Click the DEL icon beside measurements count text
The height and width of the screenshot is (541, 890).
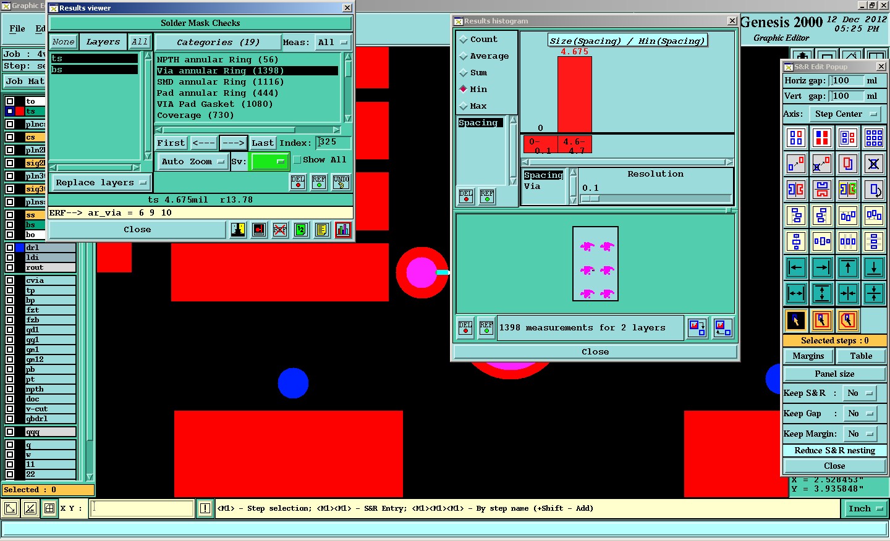click(465, 327)
